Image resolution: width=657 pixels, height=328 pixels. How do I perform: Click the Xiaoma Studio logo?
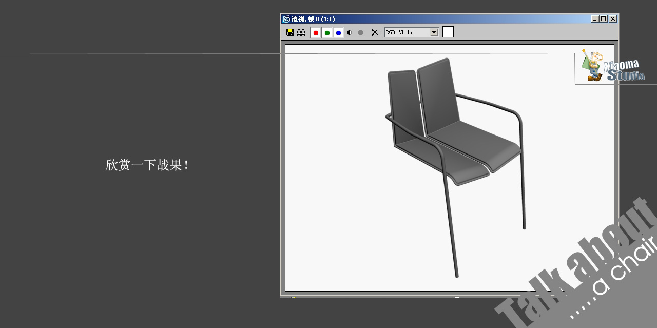click(613, 67)
